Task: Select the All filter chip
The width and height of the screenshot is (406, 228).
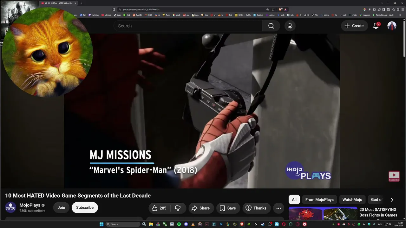Action: [x=294, y=199]
